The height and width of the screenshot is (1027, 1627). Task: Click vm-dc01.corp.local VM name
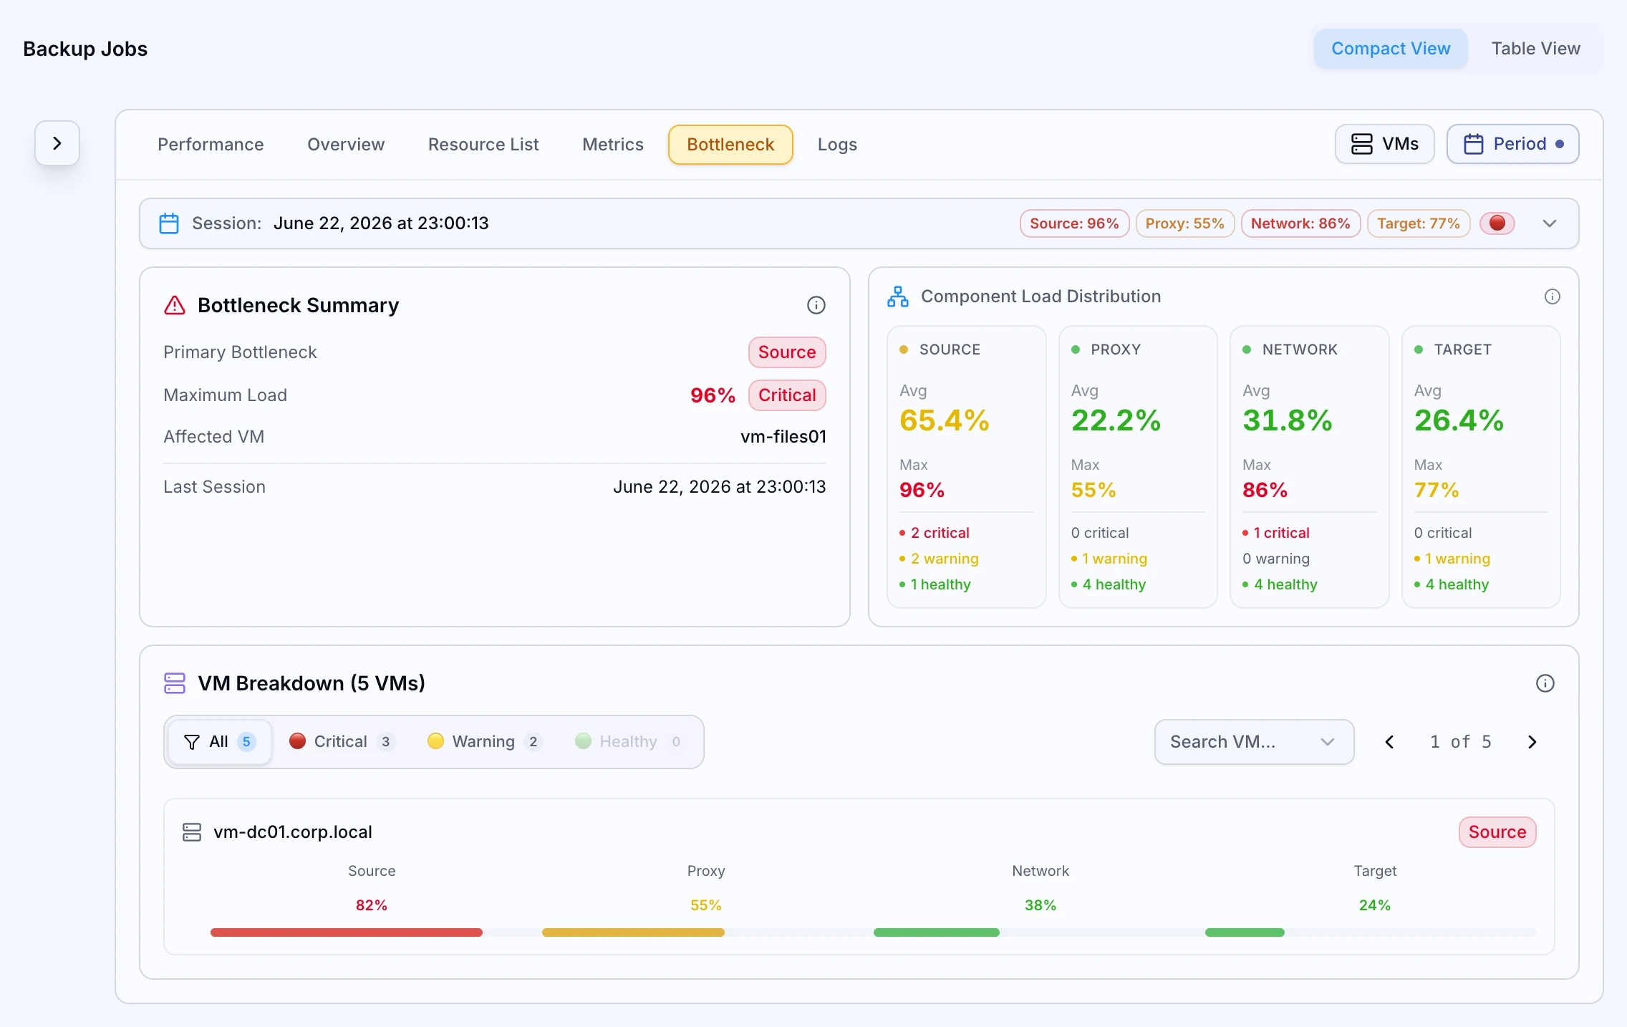click(x=293, y=832)
